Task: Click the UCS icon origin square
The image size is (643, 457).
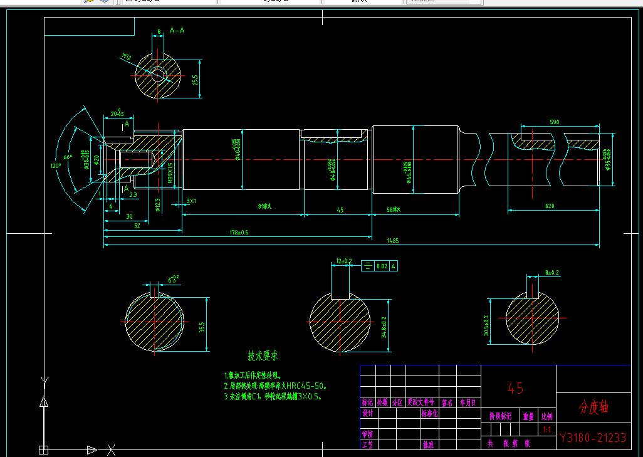Action: click(x=43, y=450)
